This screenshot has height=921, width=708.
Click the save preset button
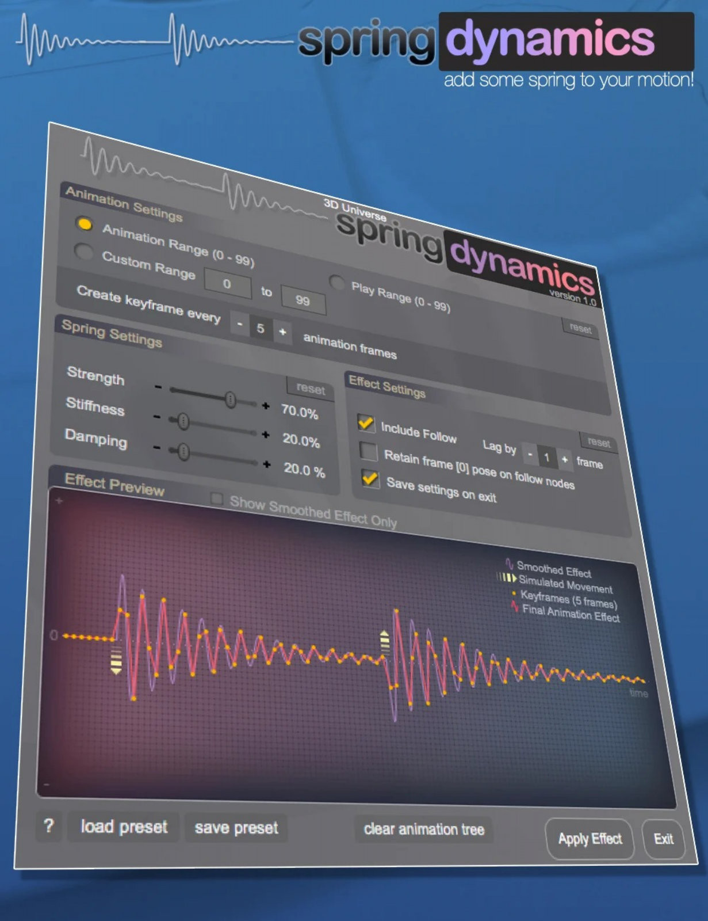(x=236, y=828)
